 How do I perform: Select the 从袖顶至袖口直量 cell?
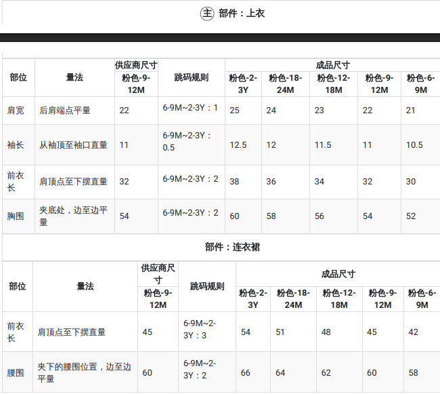(73, 145)
